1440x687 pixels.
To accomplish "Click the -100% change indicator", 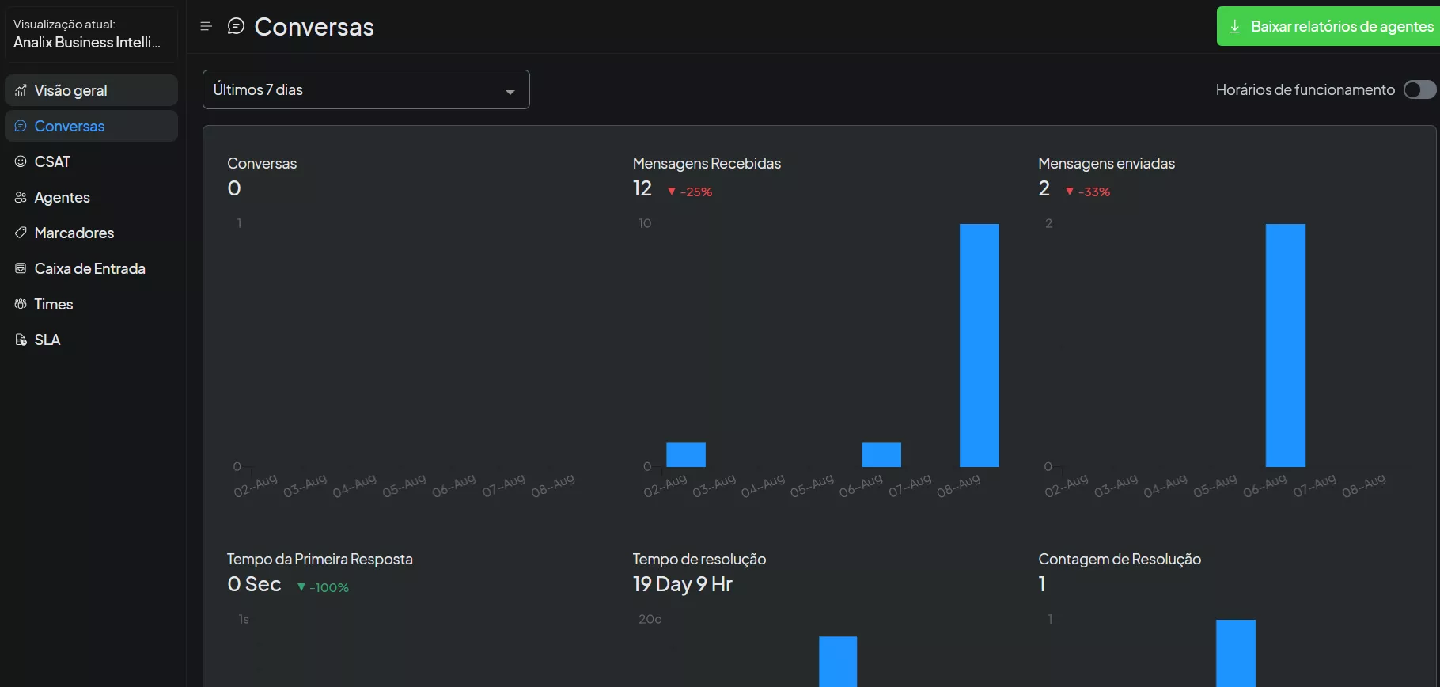I will pyautogui.click(x=323, y=587).
